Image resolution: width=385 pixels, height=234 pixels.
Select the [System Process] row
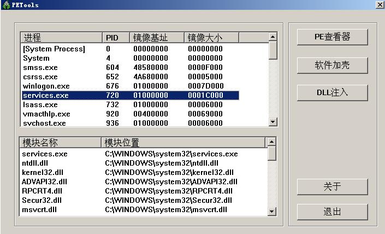(x=130, y=49)
